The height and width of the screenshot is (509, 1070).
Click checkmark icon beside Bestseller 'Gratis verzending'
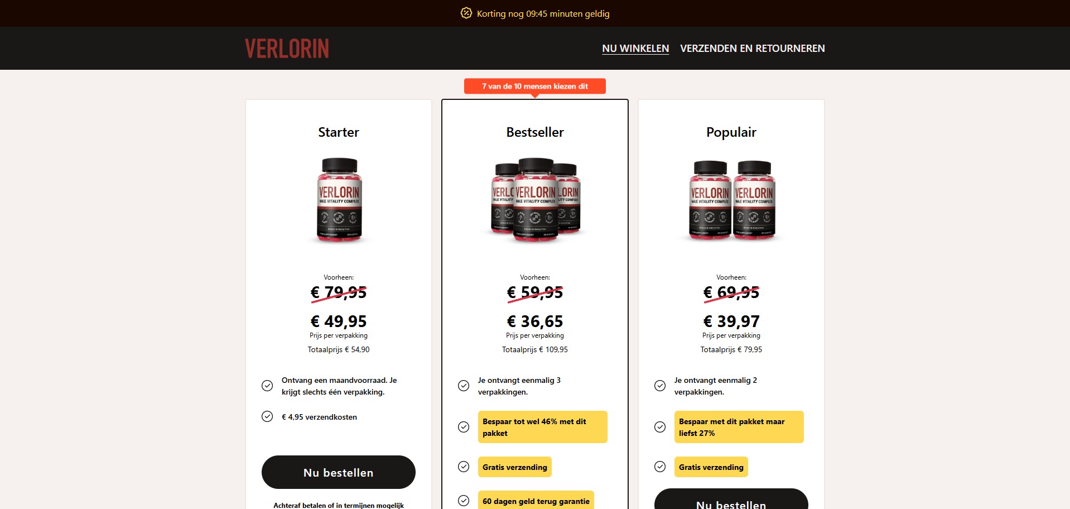[x=464, y=467]
